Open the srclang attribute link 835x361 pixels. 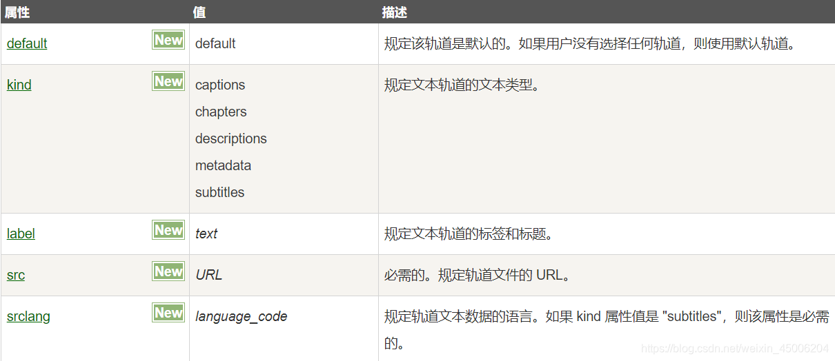[28, 316]
